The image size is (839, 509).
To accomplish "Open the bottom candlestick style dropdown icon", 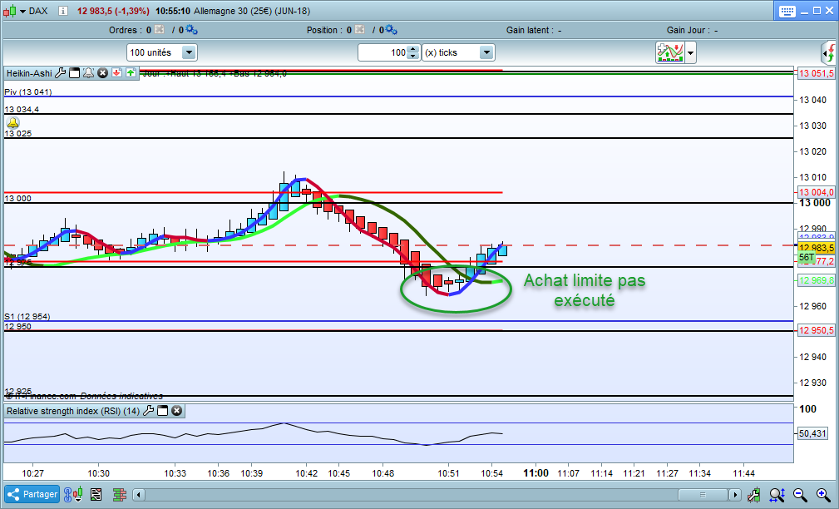I will tap(79, 495).
